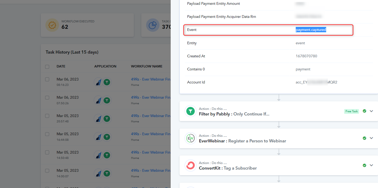Click the EverWebinar app icon
378x188 pixels.
pos(190,138)
